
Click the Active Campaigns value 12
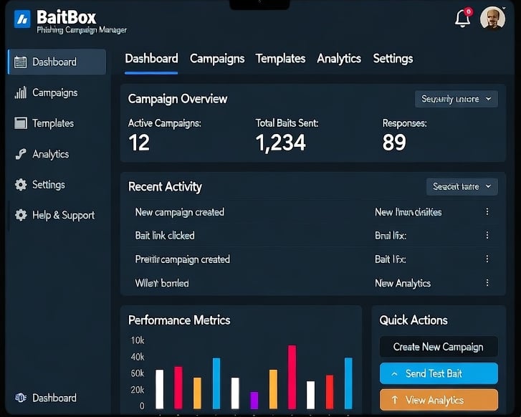coord(139,143)
